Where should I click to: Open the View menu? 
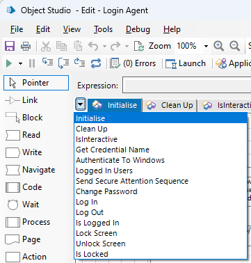coord(72,29)
